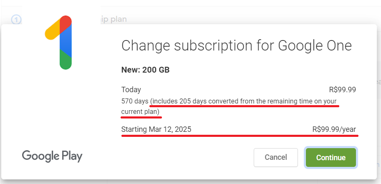Click the Google Play logo
This screenshot has height=184, width=381.
click(52, 156)
